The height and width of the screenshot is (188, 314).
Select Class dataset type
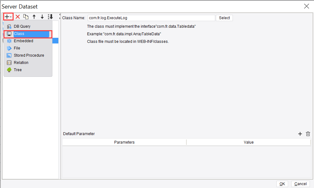19,34
